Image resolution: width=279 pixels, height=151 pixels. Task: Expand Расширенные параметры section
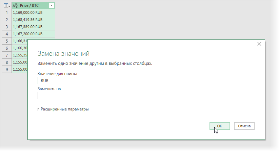coord(63,109)
